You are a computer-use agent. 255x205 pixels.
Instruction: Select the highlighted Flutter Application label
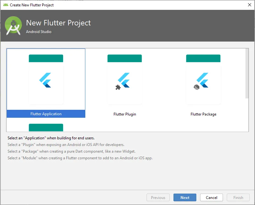(x=46, y=114)
